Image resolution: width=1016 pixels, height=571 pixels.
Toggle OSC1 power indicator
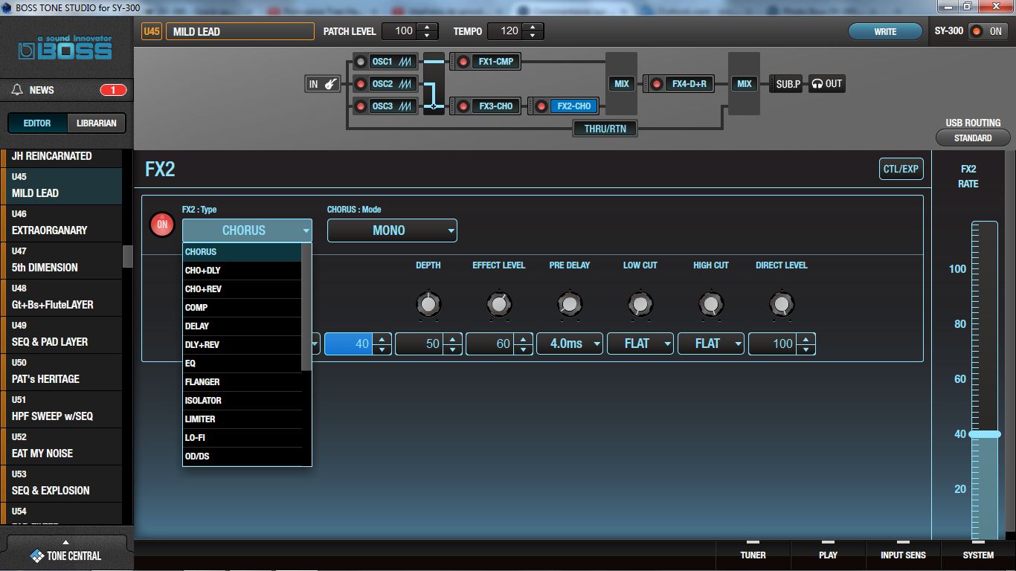[x=360, y=62]
